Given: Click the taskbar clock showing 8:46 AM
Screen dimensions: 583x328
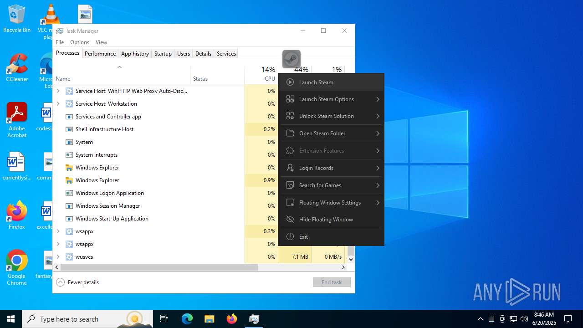Looking at the screenshot, I should [x=544, y=319].
